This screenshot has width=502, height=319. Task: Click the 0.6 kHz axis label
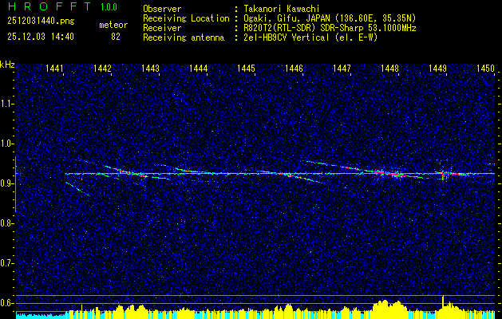click(x=7, y=302)
